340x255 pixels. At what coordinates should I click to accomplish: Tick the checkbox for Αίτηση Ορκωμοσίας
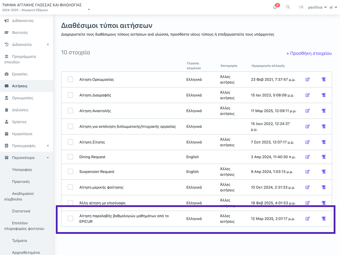tap(70, 79)
